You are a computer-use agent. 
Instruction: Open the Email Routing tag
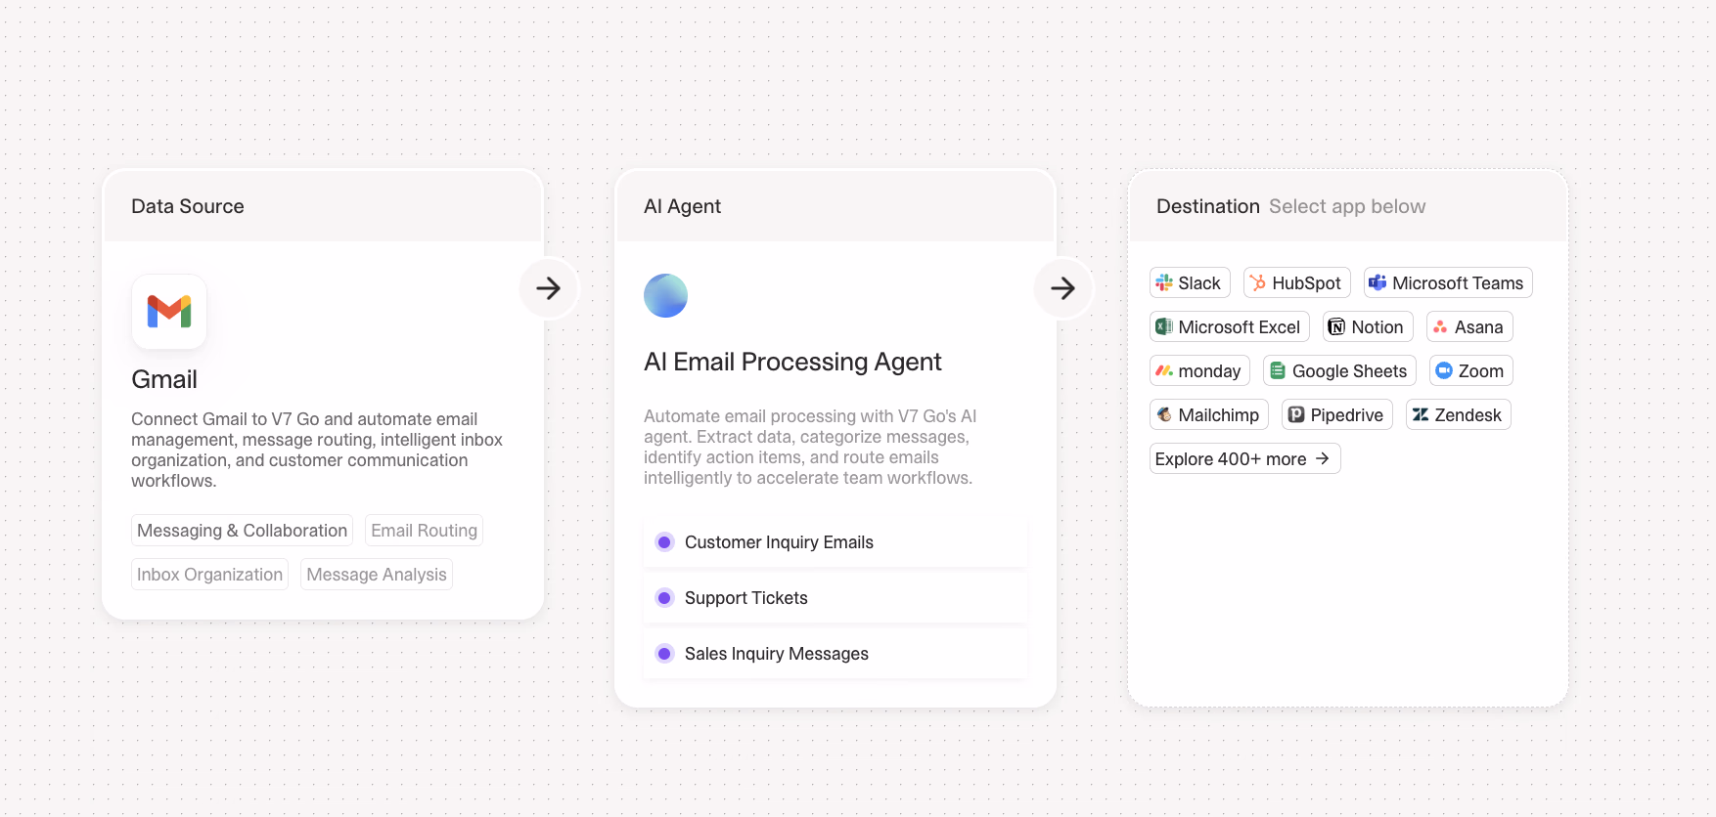[x=425, y=530]
